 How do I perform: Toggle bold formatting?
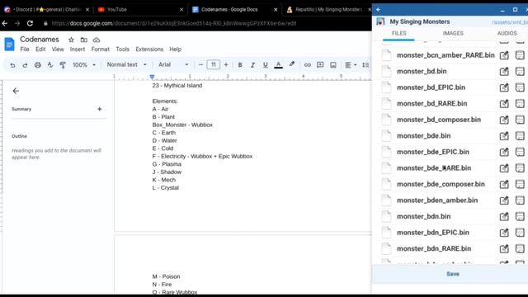click(x=240, y=65)
